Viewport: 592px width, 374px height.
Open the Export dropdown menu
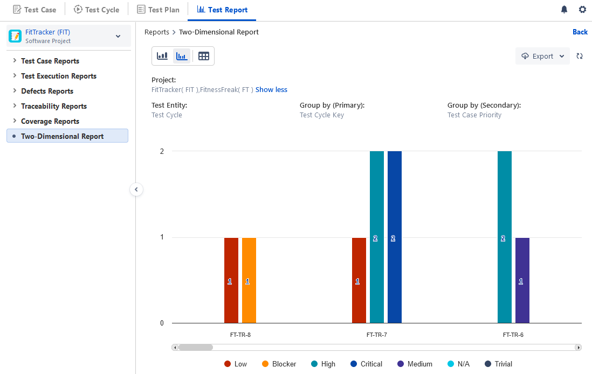(542, 56)
